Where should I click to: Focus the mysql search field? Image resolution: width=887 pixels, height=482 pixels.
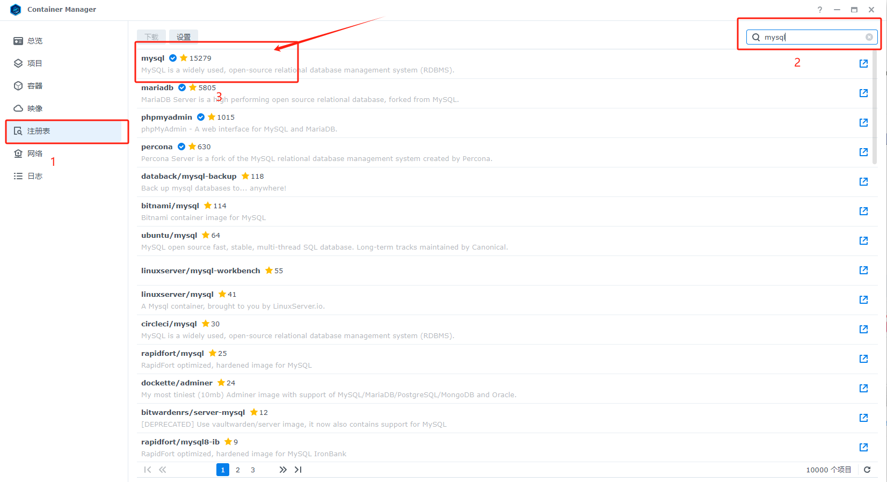pos(812,37)
